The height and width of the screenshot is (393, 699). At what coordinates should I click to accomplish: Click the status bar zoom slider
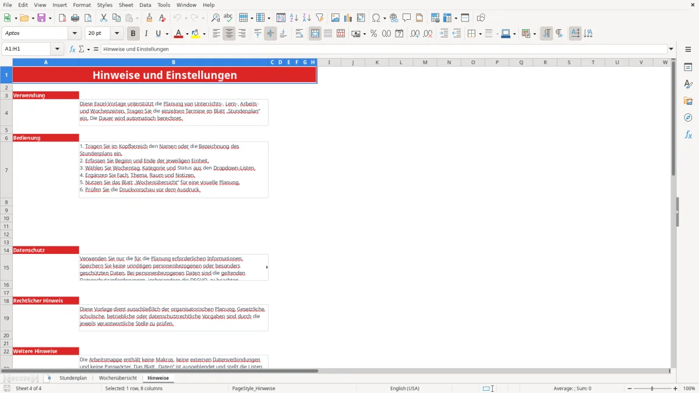coord(652,388)
